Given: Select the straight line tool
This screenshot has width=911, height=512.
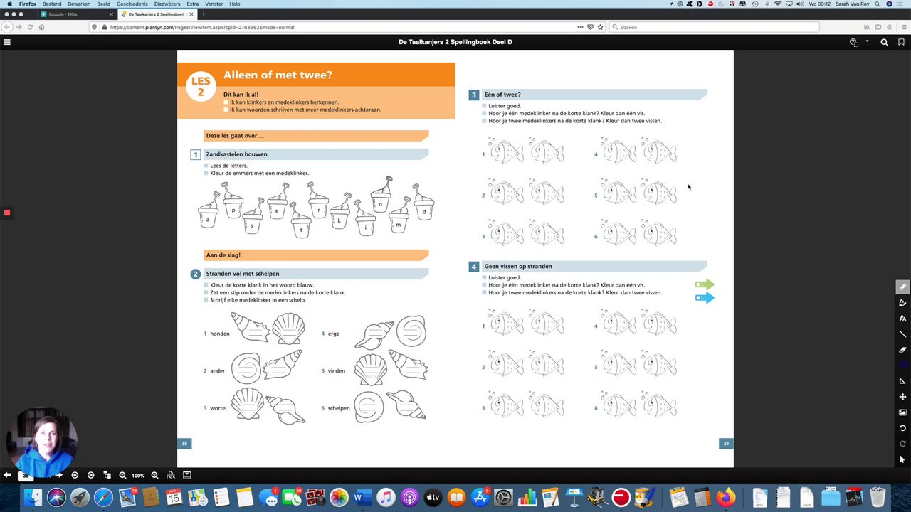Looking at the screenshot, I should point(902,334).
